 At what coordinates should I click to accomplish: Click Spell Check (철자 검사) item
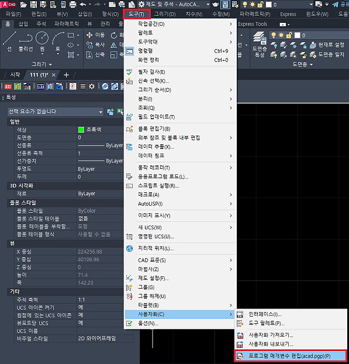point(180,72)
